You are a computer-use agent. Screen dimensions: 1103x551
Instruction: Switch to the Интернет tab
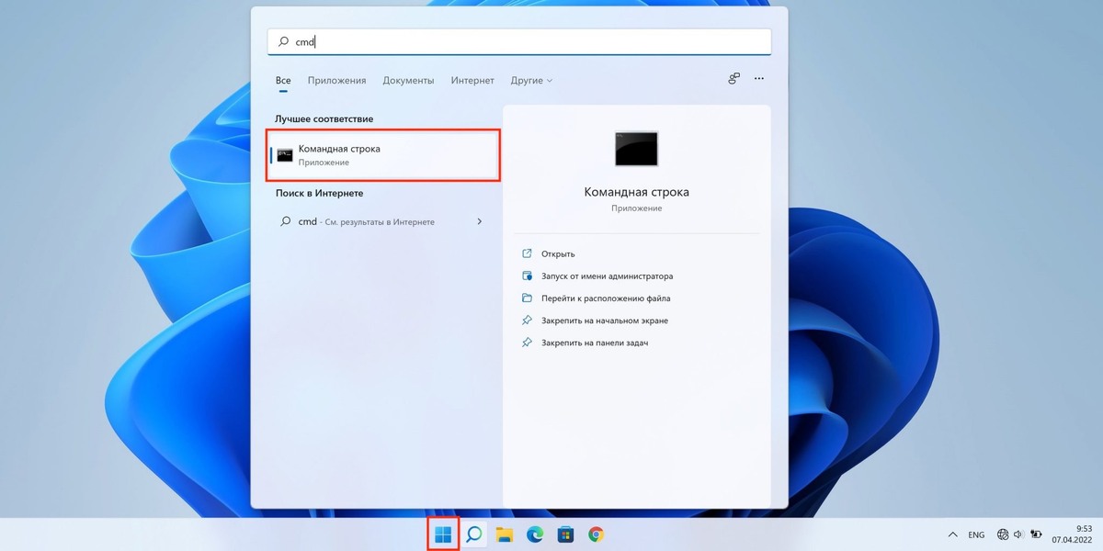(472, 81)
